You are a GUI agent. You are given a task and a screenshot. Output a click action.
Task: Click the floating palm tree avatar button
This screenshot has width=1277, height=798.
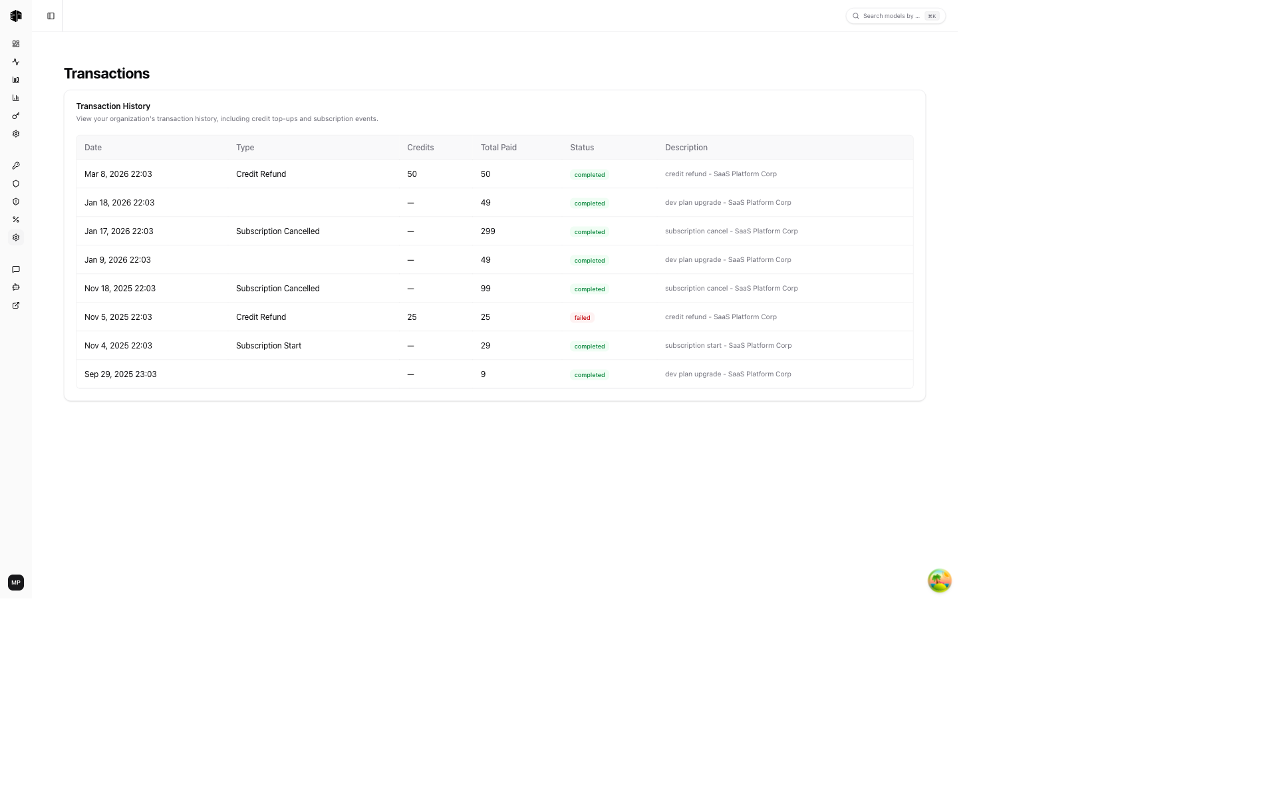click(939, 581)
